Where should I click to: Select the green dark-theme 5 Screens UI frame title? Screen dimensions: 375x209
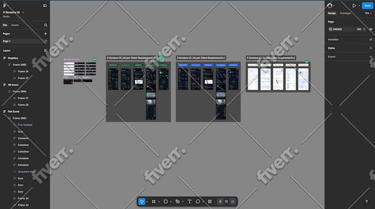click(131, 58)
